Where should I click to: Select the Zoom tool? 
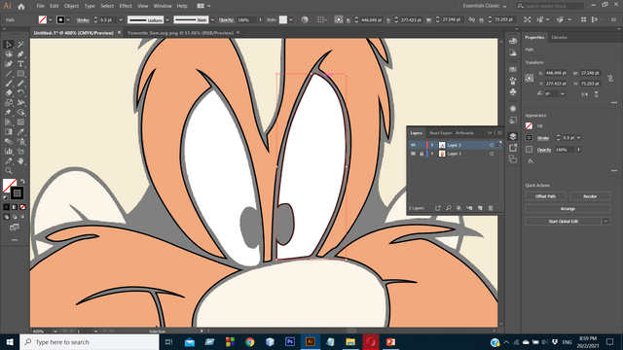(x=9, y=171)
